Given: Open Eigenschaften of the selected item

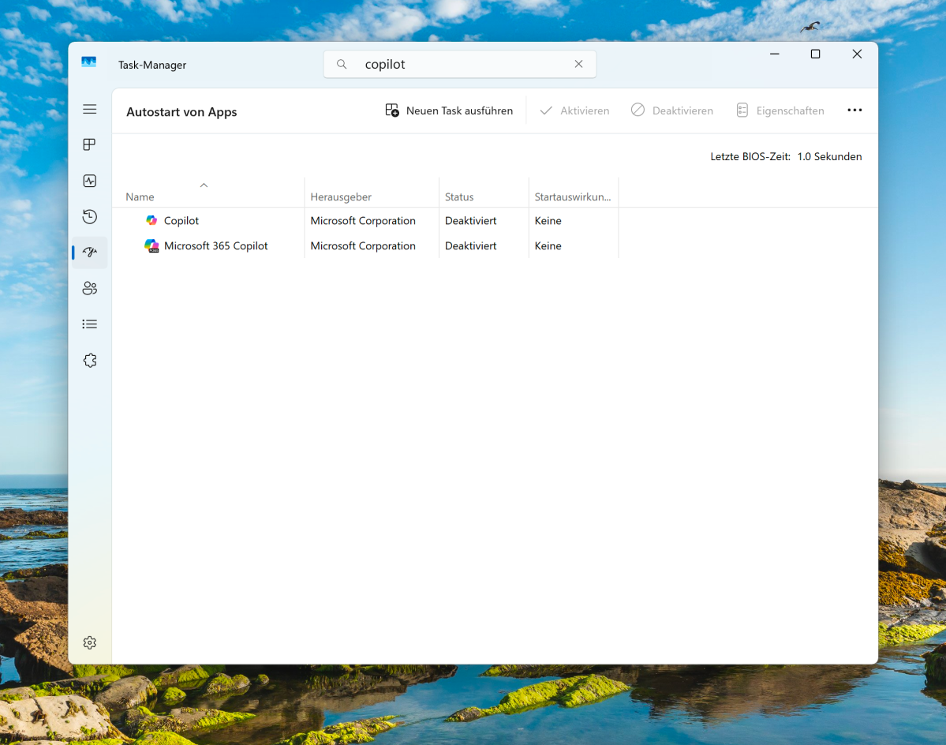Looking at the screenshot, I should pyautogui.click(x=780, y=110).
